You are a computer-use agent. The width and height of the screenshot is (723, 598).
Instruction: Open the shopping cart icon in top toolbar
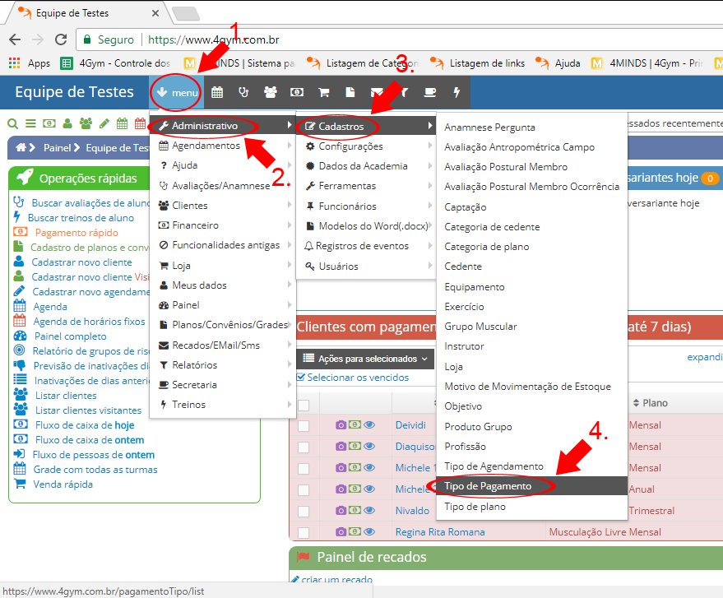point(323,93)
